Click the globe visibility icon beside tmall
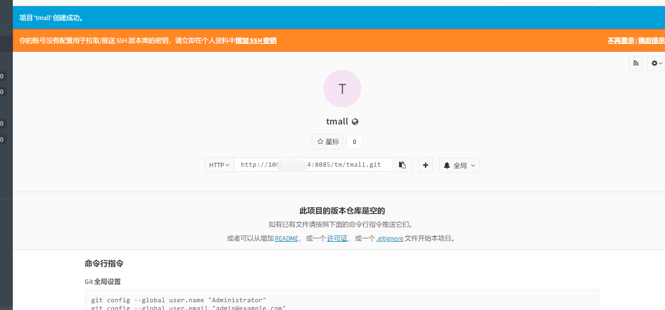 pos(356,122)
